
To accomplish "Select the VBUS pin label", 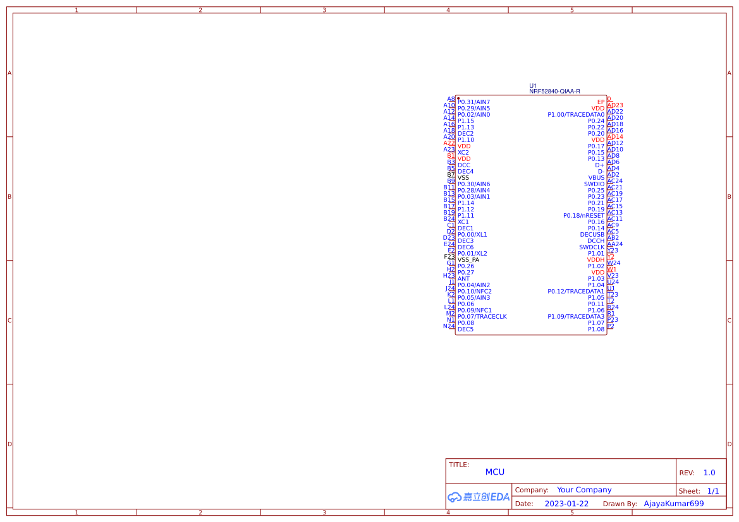I will [x=596, y=177].
